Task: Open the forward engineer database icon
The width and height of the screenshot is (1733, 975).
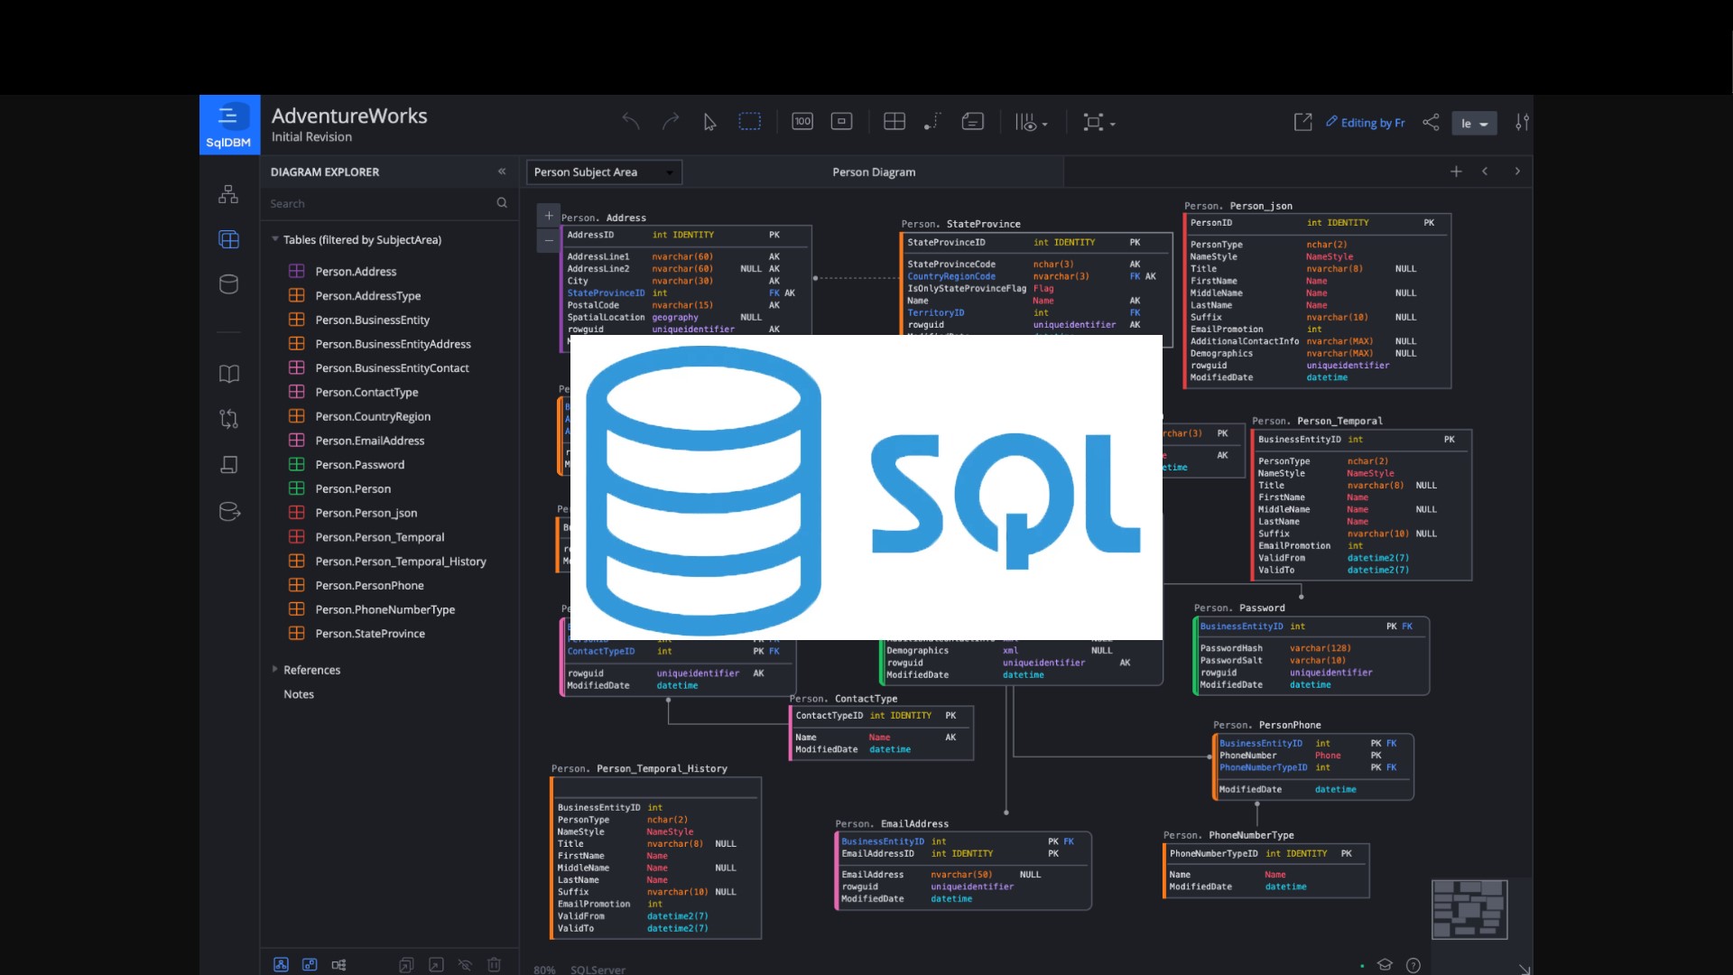Action: tap(229, 512)
